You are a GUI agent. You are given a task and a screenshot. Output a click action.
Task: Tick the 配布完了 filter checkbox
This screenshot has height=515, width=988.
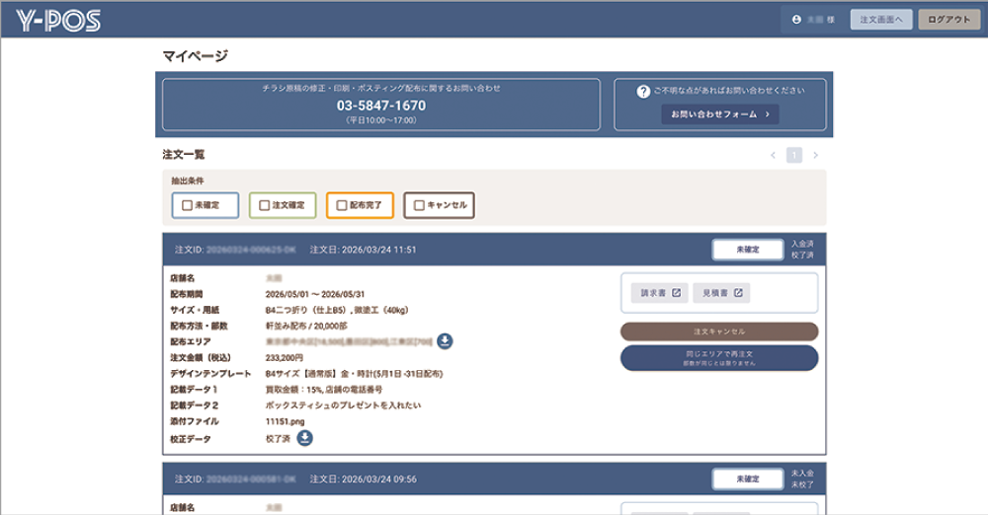tap(342, 205)
